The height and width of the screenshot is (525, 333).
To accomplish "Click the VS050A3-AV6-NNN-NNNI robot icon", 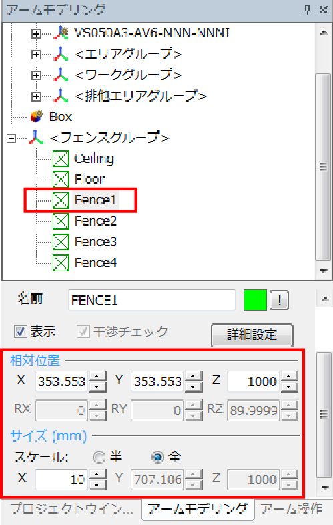I will point(61,33).
